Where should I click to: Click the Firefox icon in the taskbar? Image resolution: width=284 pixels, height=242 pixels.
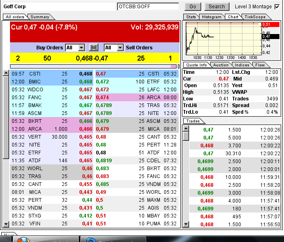[x=23, y=240]
